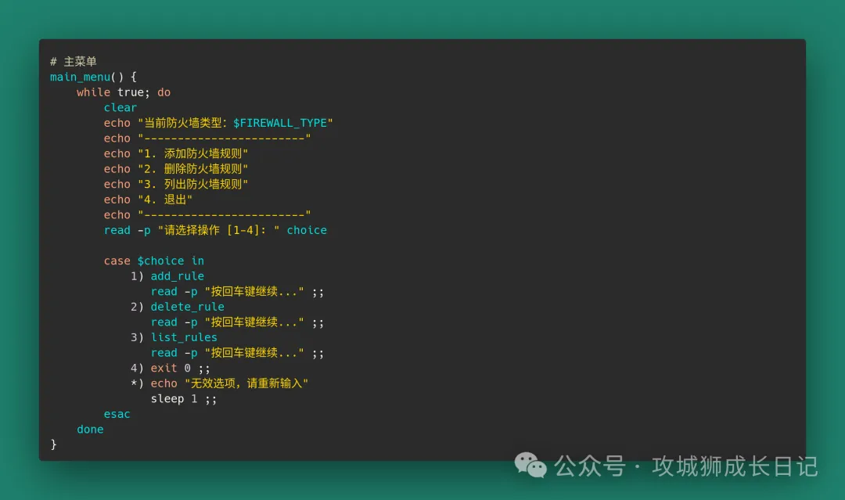Select the main_menu function name

[x=80, y=77]
